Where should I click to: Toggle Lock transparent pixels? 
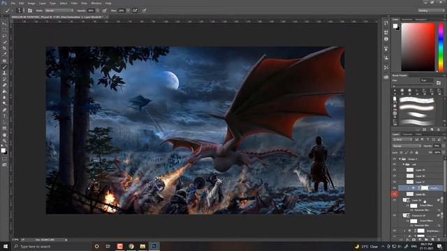coord(402,153)
